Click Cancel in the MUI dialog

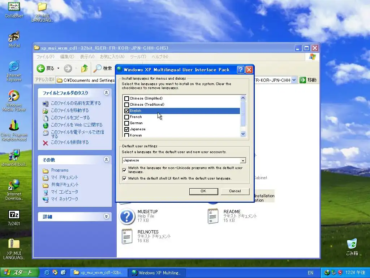pos(235,191)
